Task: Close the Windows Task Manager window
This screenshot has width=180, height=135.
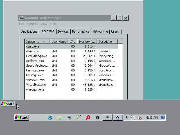Action: (126, 18)
